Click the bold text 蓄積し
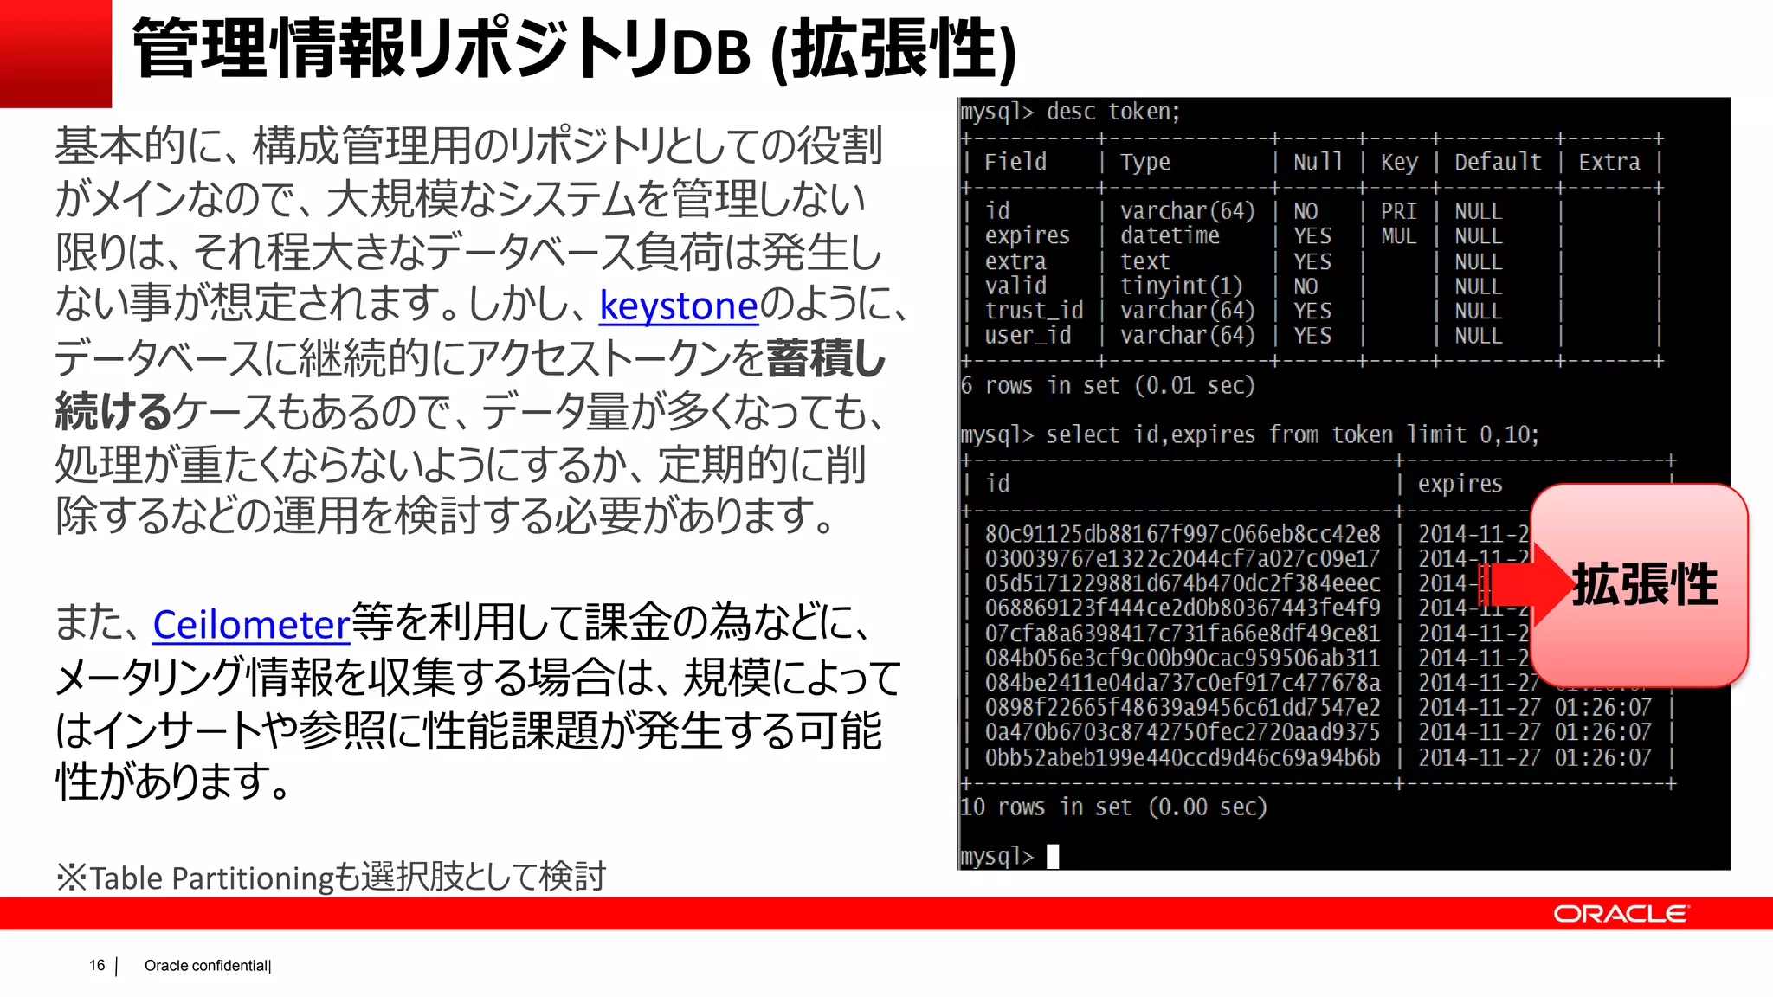This screenshot has height=997, width=1773. 825,358
